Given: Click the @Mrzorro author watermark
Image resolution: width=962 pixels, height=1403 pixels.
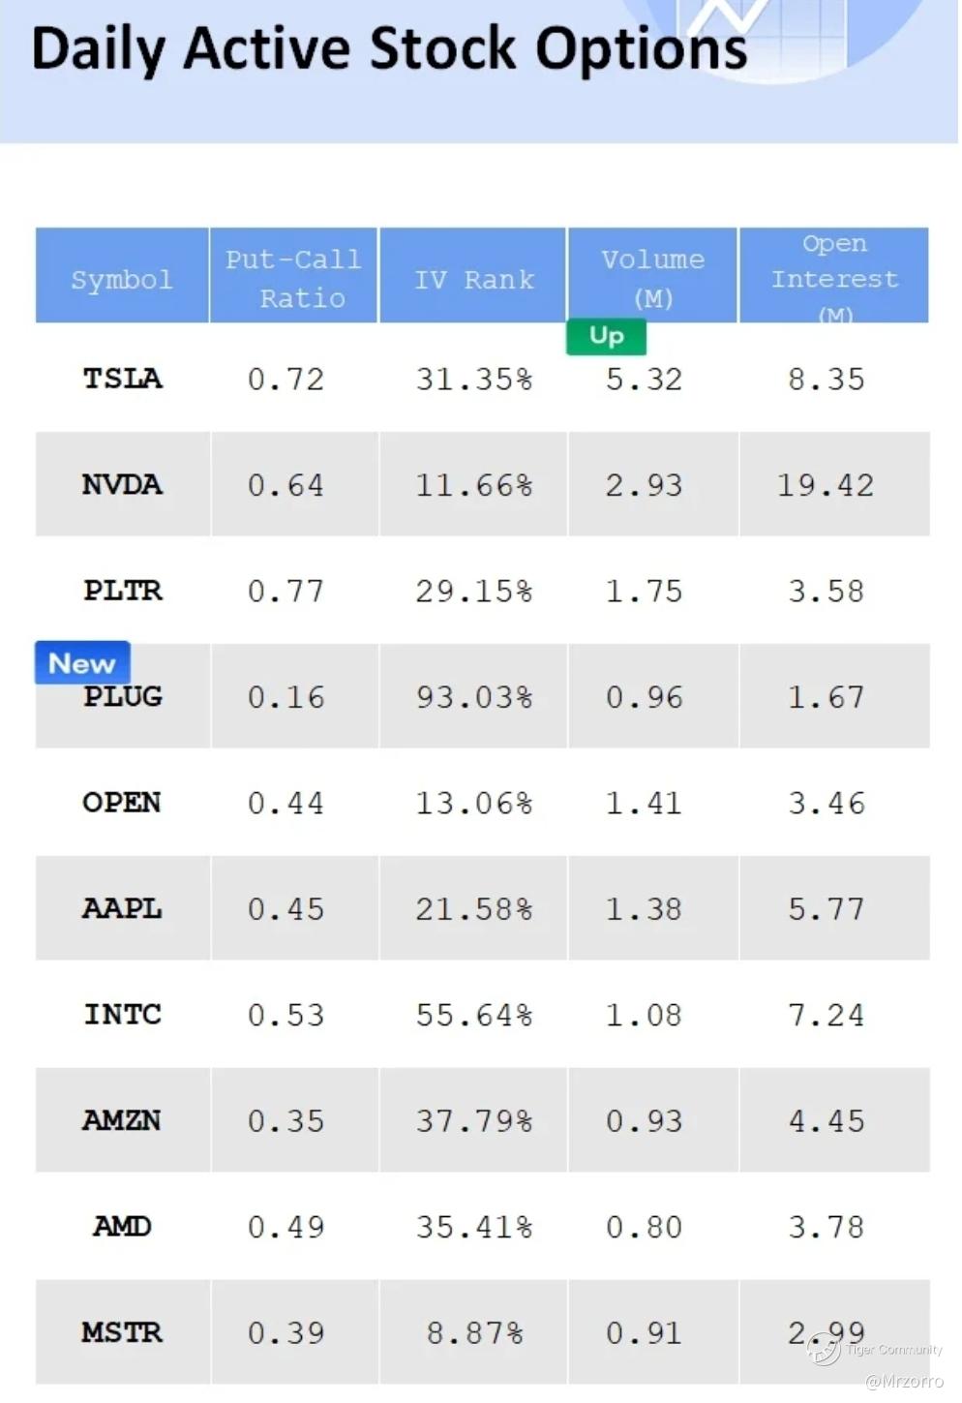Looking at the screenshot, I should 904,1382.
